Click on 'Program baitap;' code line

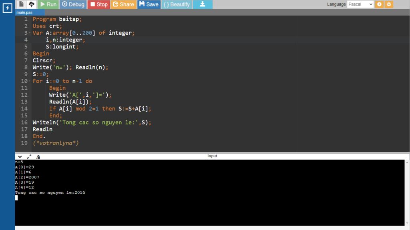pos(57,19)
